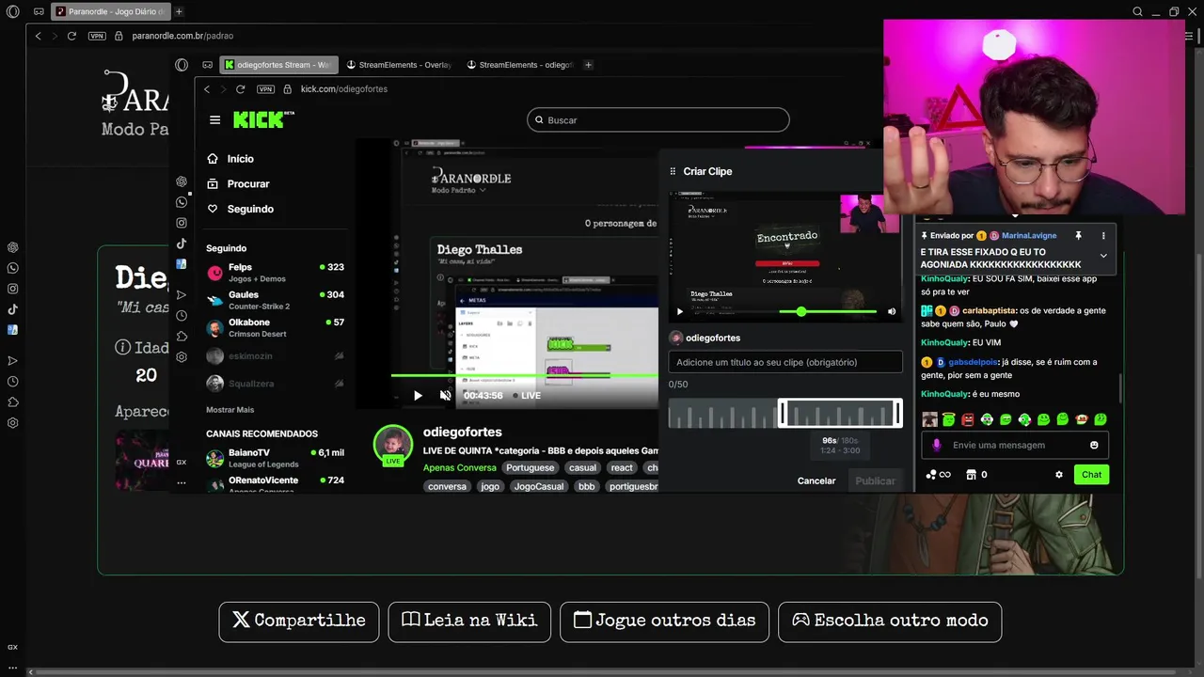Click the clip trim range right handle
The width and height of the screenshot is (1204, 677).
898,413
